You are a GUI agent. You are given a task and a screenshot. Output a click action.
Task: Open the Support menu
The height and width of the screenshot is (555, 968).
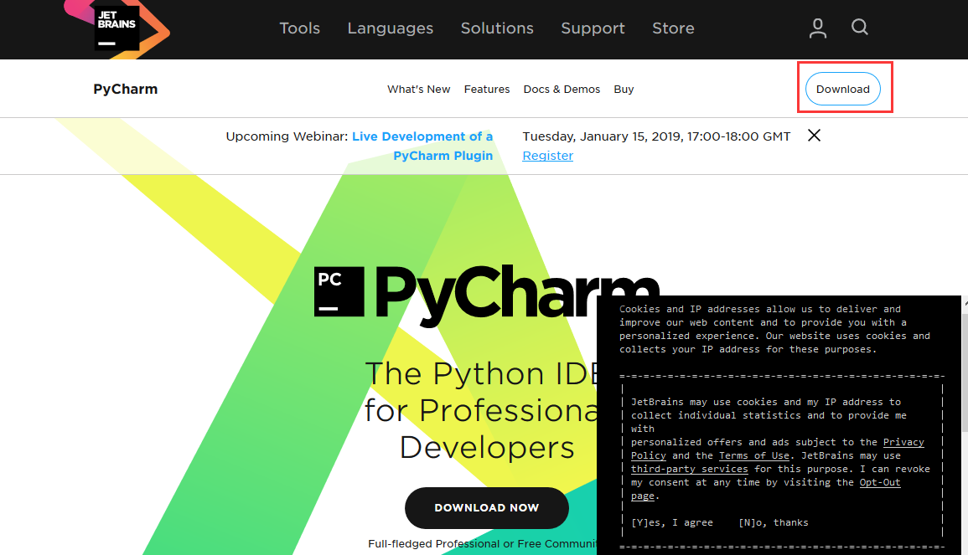[x=593, y=28]
